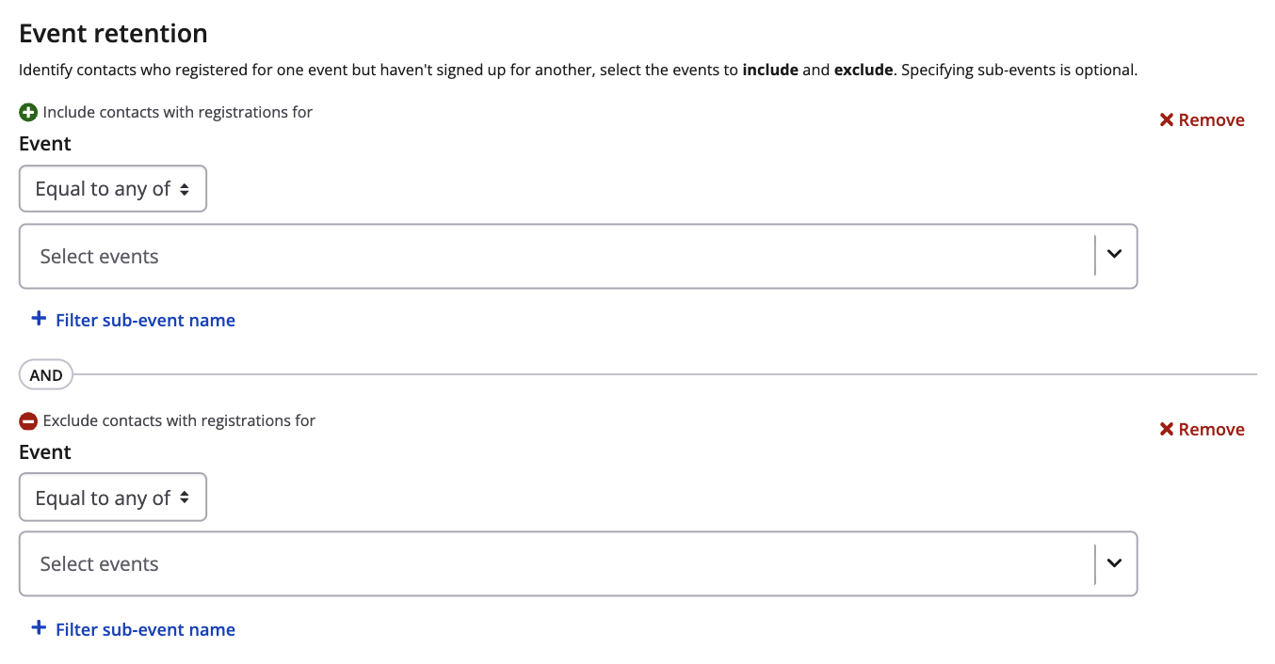The height and width of the screenshot is (664, 1275).
Task: Click into the include 'Select events' field
Action: 556,256
